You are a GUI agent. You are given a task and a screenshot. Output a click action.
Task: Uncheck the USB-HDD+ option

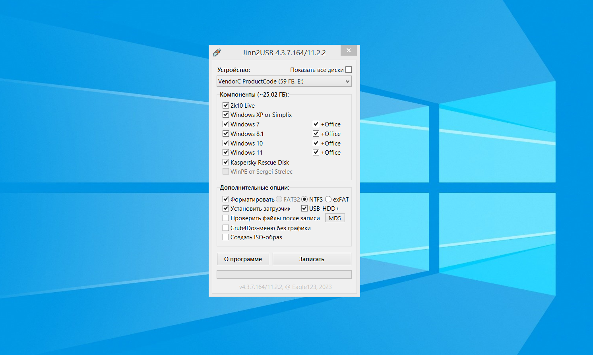pyautogui.click(x=304, y=208)
